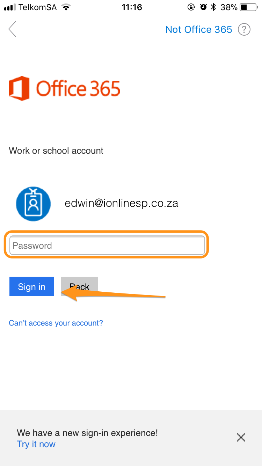The height and width of the screenshot is (466, 262).
Task: Tap the Wi-Fi icon in status bar
Action: pos(65,7)
